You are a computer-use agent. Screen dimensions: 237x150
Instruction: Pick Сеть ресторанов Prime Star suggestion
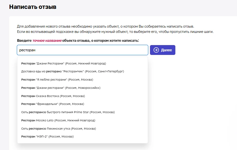click(68, 112)
